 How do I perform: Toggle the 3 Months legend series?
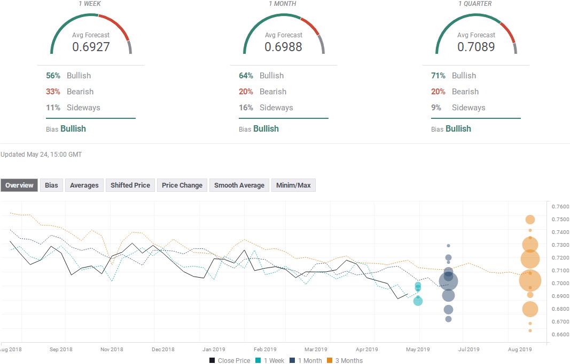[x=345, y=360]
